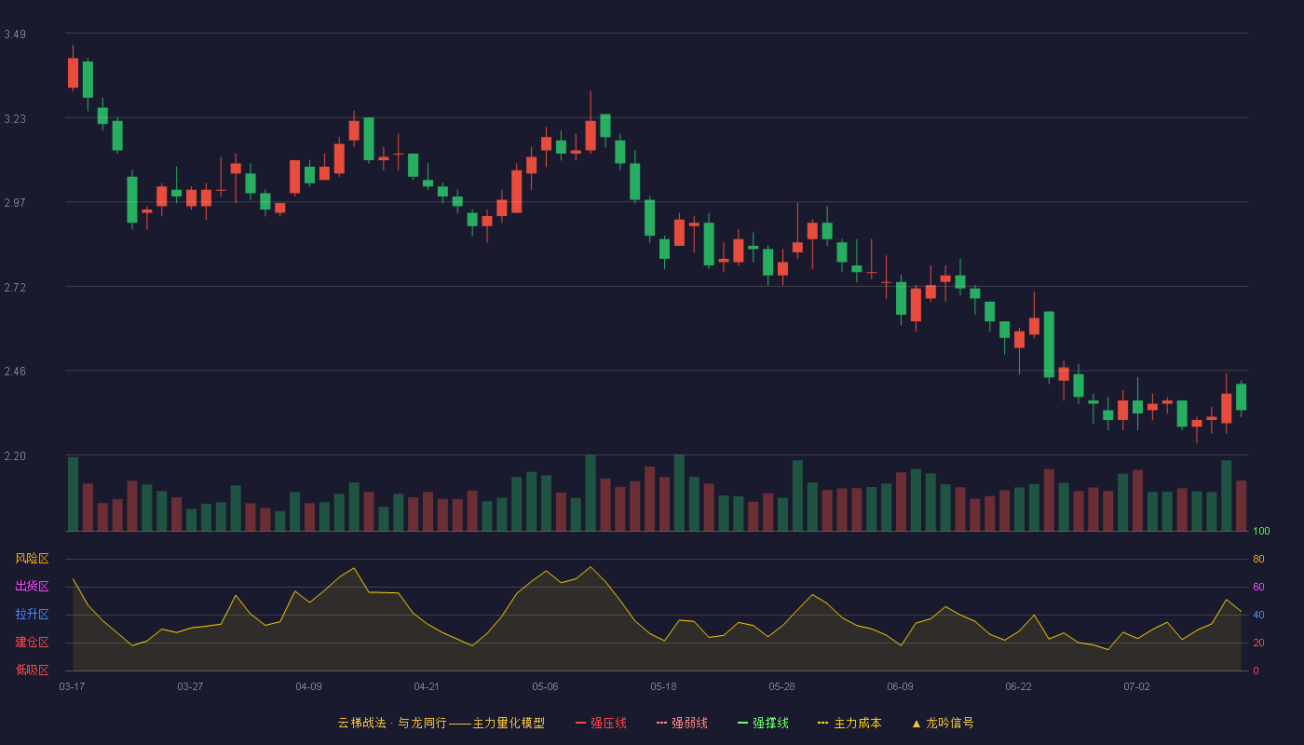
Task: Click the 云梯战法 主力量化模型 title text
Action: click(x=441, y=723)
